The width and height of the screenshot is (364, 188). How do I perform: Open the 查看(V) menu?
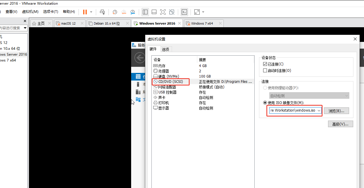coord(11,12)
